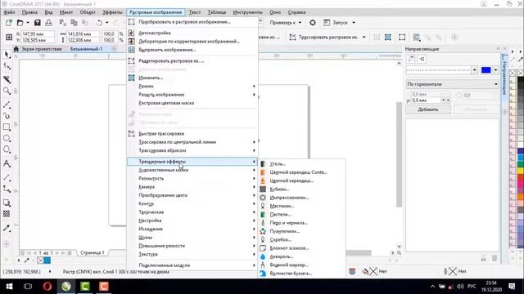Open the Привязать к dropdown

pos(286,23)
